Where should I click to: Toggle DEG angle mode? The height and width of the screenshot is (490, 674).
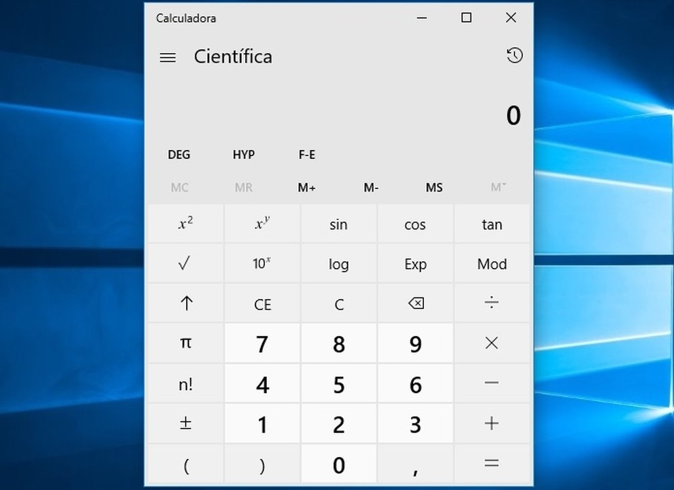[x=179, y=155]
